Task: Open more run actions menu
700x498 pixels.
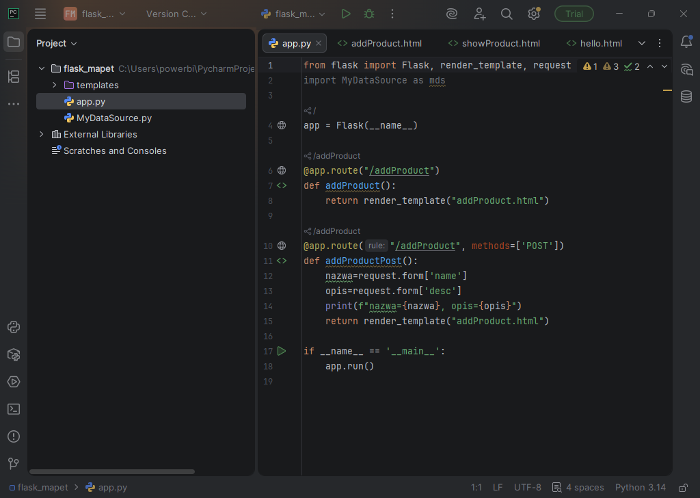Action: [x=392, y=14]
